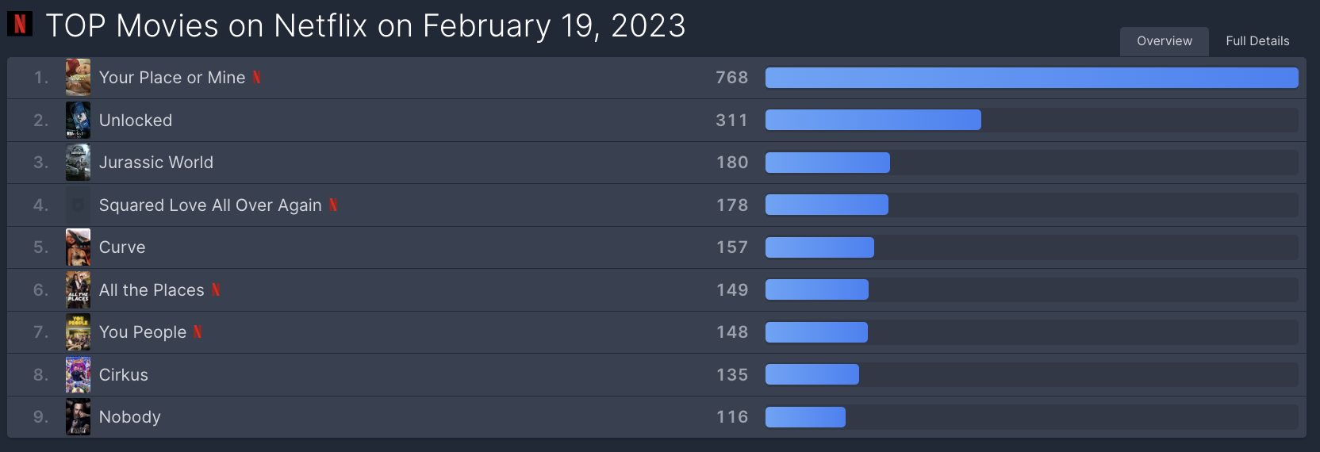Click the Squared Love All Over Again title

pyautogui.click(x=210, y=205)
